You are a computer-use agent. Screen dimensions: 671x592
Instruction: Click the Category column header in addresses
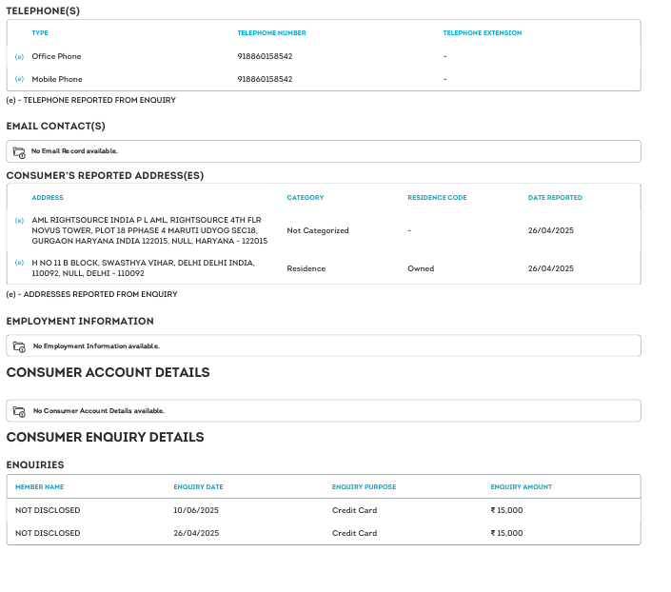click(305, 198)
